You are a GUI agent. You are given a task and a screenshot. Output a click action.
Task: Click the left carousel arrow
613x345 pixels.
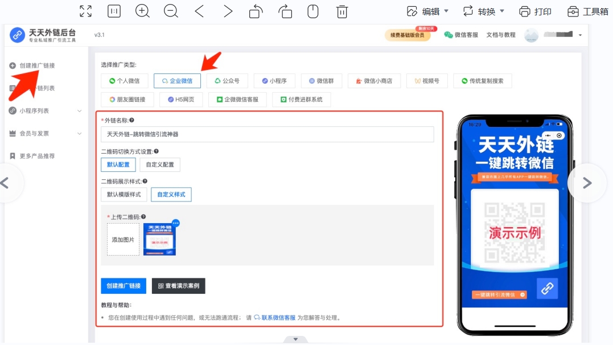(x=6, y=183)
